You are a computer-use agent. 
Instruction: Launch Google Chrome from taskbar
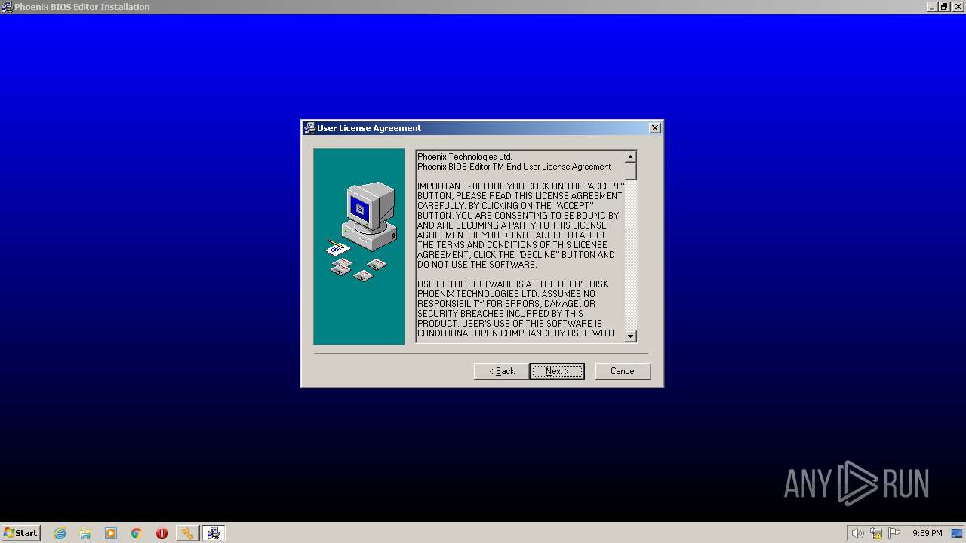[137, 533]
